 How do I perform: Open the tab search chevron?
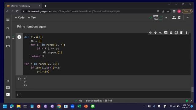tap(169, 4)
